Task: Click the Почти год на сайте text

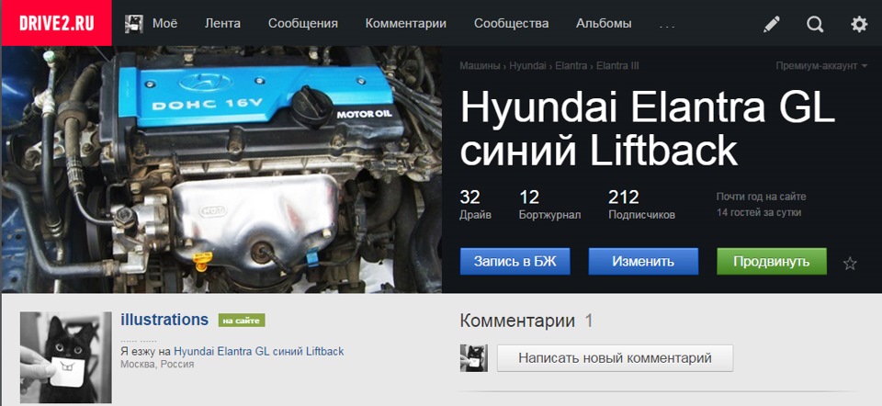Action: click(761, 197)
